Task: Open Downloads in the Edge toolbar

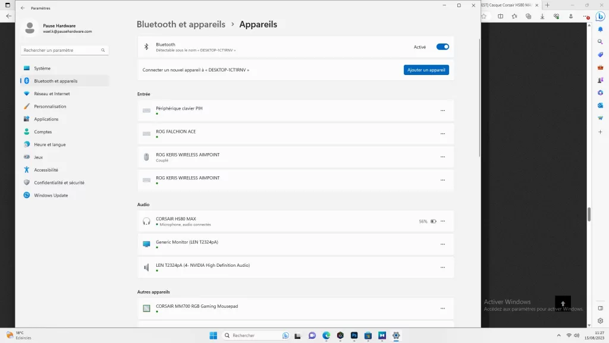Action: [x=542, y=16]
